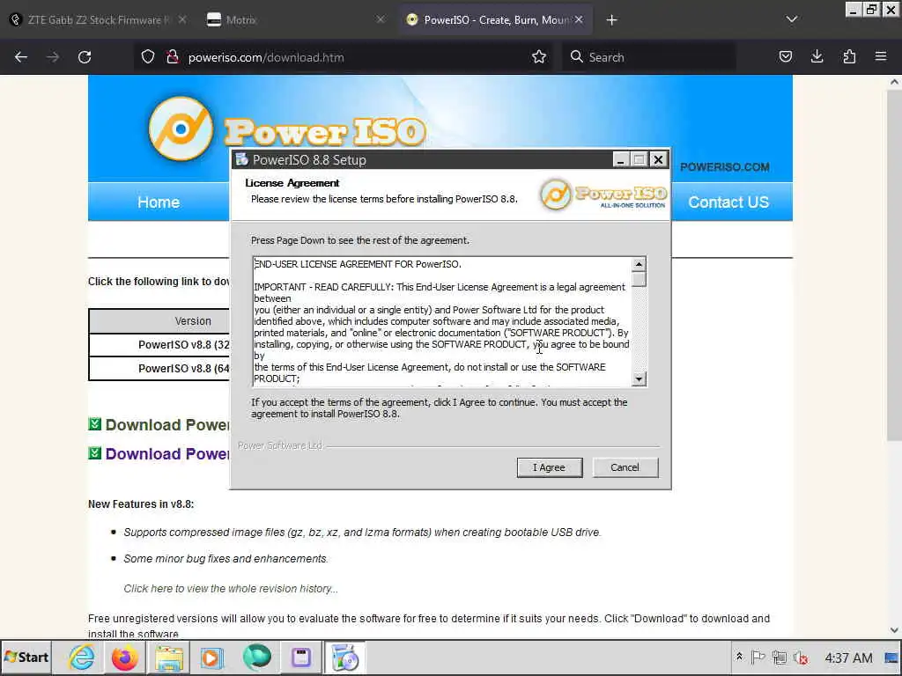This screenshot has height=676, width=902.
Task: Open the Firefox hamburger menu
Action: point(881,57)
